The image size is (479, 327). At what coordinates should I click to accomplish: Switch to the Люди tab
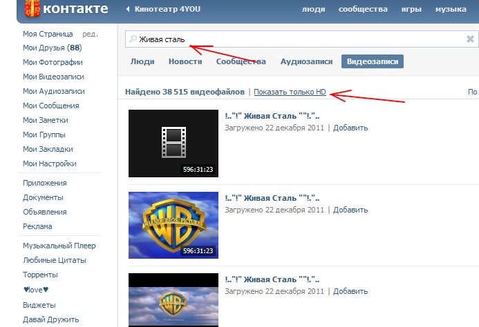142,61
